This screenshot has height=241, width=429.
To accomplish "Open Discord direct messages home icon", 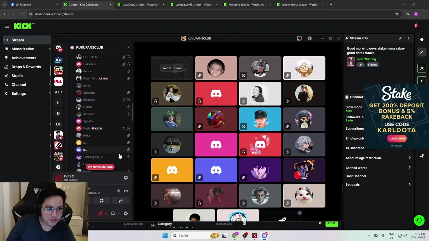I will 58,48.
